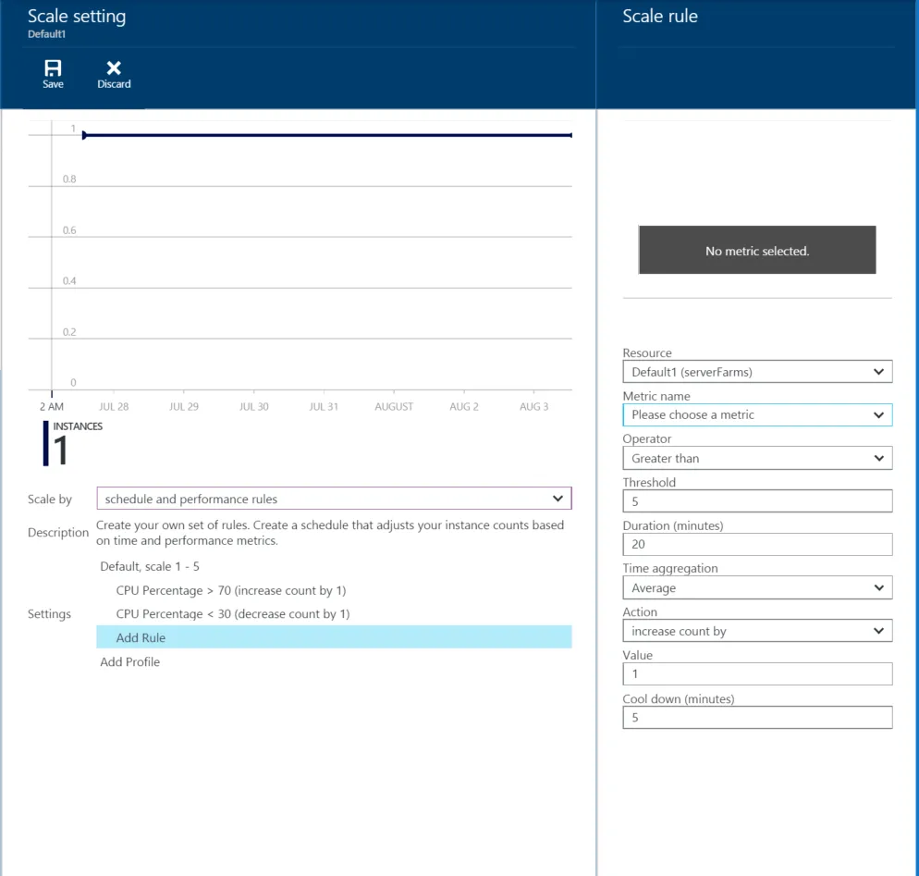Click the AUG 2 label on chart axis
This screenshot has width=919, height=876.
[464, 406]
